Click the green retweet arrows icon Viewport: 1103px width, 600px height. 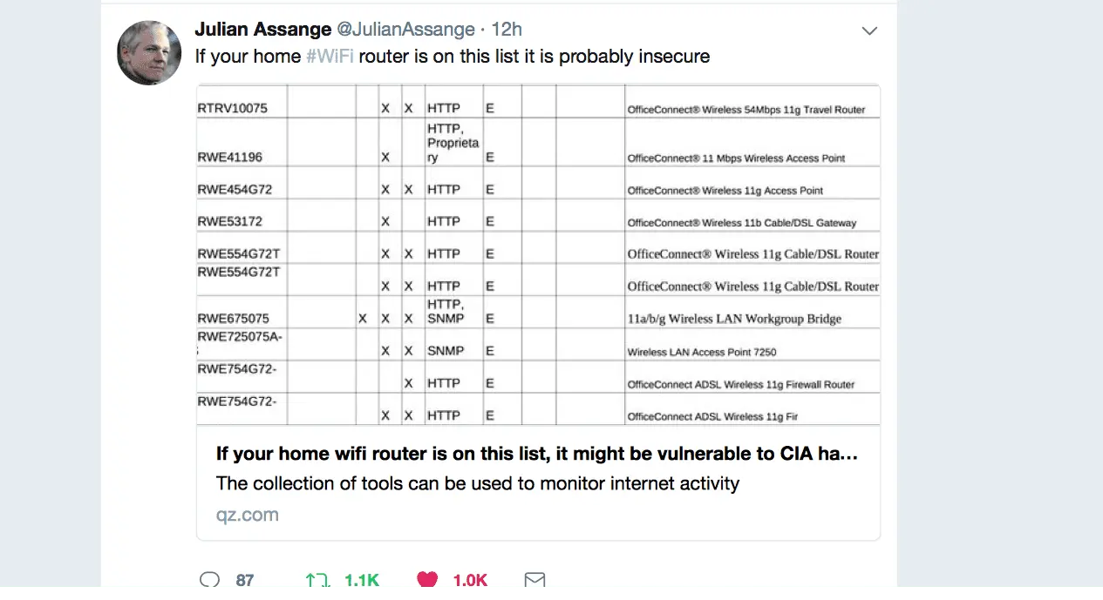pos(317,580)
